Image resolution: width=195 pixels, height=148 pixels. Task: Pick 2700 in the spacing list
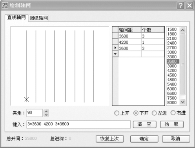point(172,48)
